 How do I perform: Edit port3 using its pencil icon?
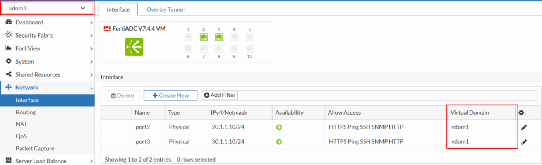524,142
